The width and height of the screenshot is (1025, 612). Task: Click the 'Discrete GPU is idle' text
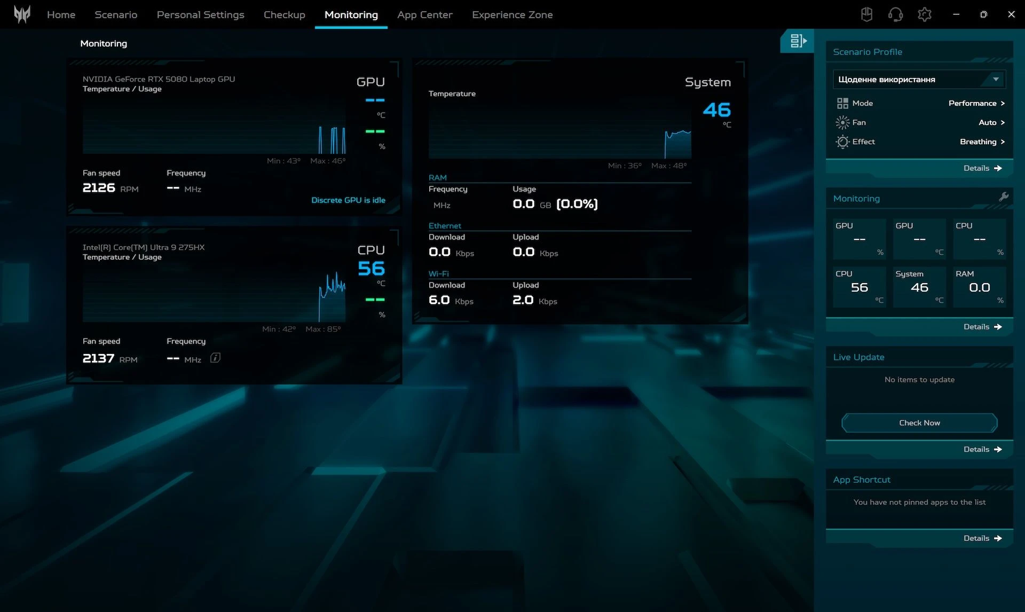point(348,200)
